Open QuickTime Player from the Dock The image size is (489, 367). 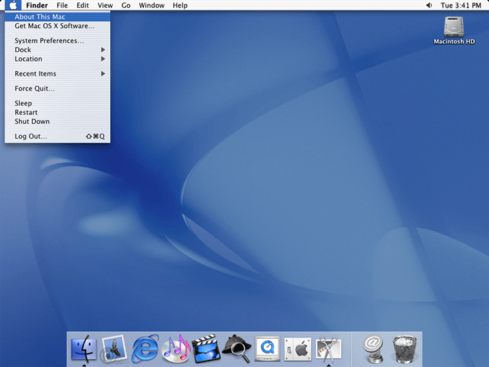[267, 349]
